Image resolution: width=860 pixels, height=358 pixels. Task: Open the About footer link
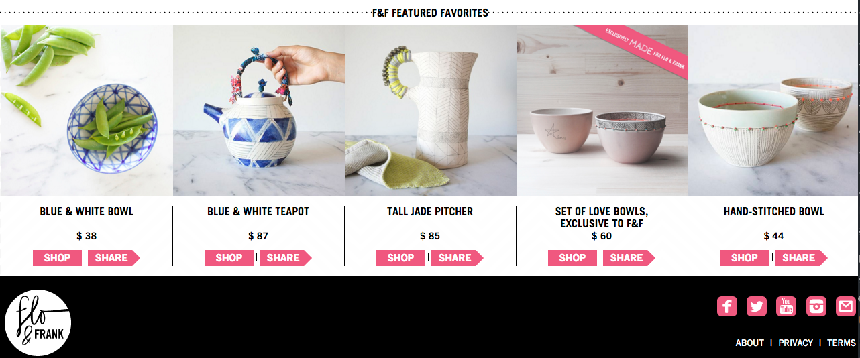point(749,343)
